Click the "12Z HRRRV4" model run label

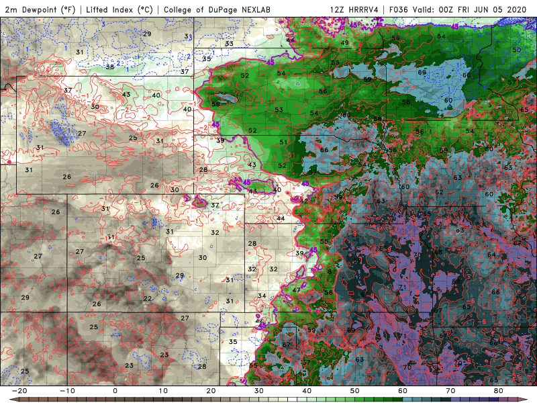(x=354, y=9)
